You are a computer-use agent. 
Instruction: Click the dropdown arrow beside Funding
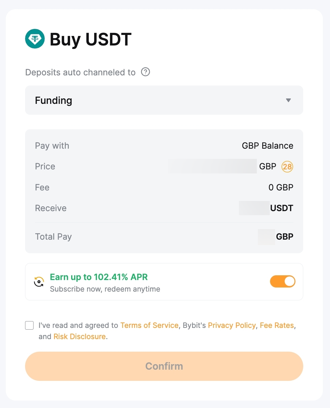pos(288,100)
